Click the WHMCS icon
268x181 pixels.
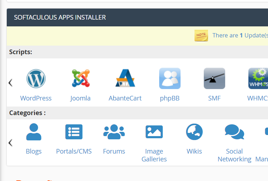coord(258,78)
